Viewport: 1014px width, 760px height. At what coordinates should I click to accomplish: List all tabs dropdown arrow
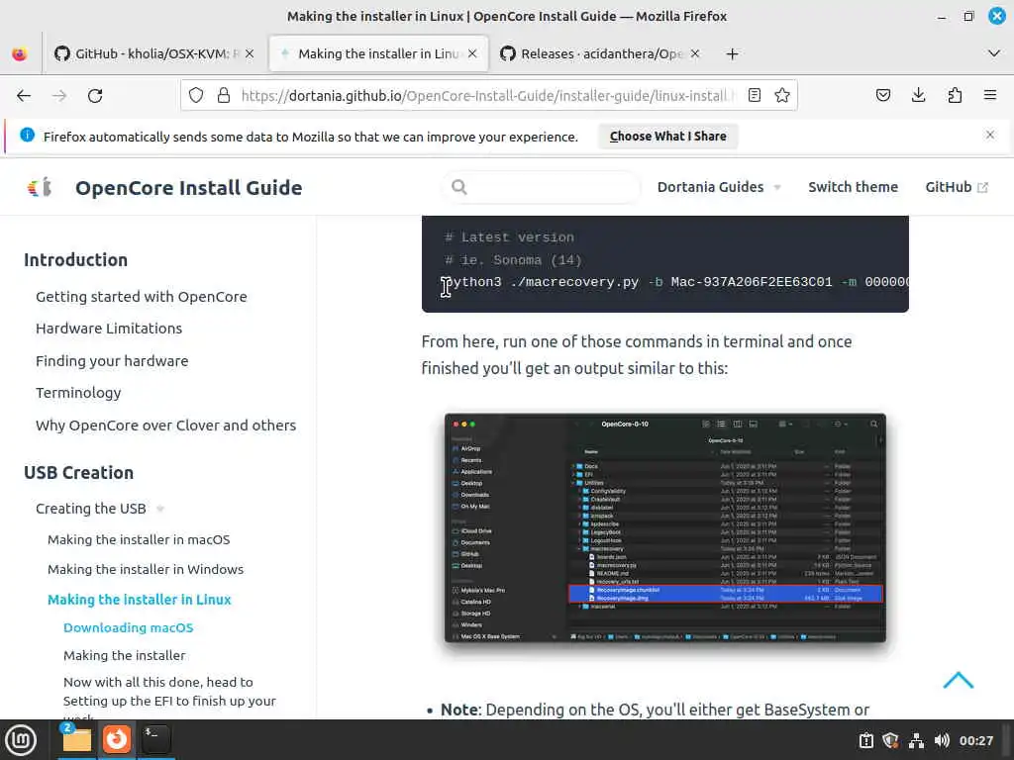(x=994, y=53)
